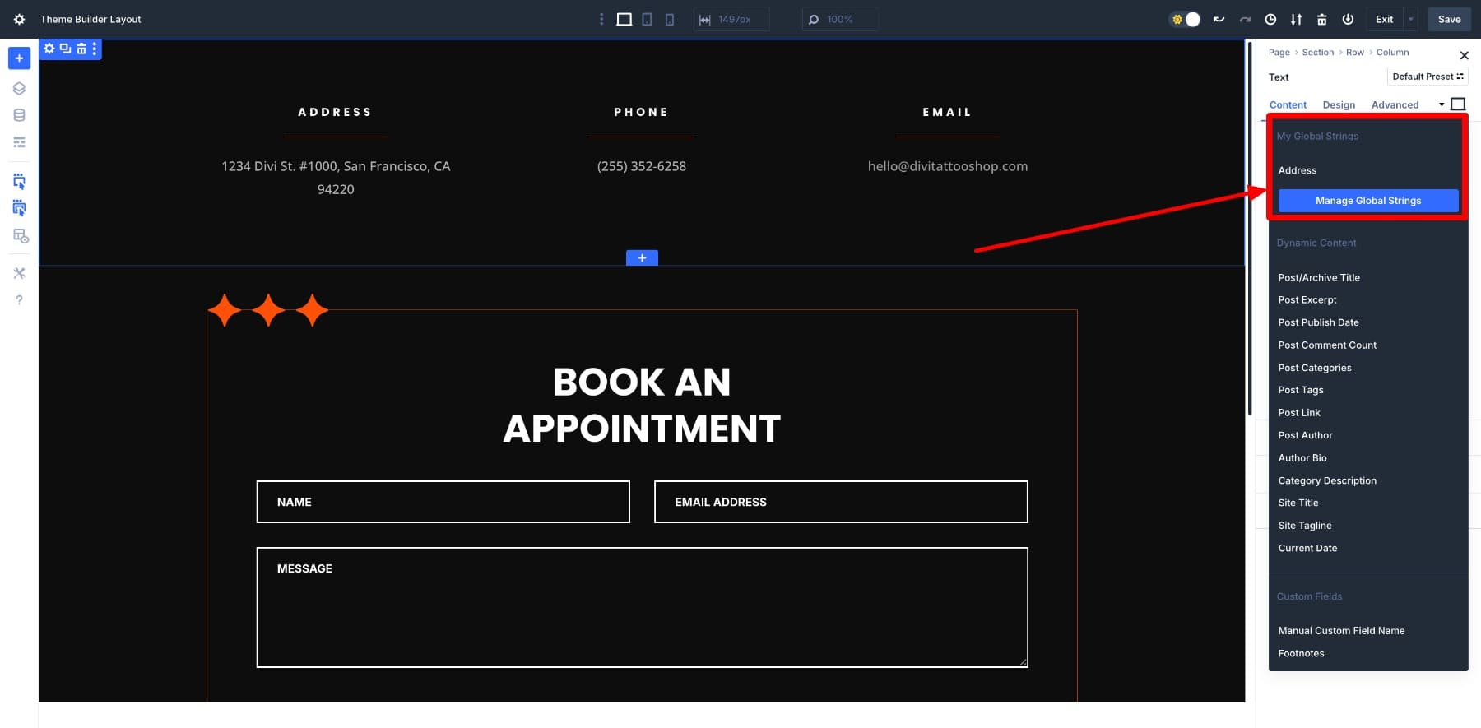Toggle the light/dark mode switch
Screen dimensions: 1481x728
click(1185, 20)
